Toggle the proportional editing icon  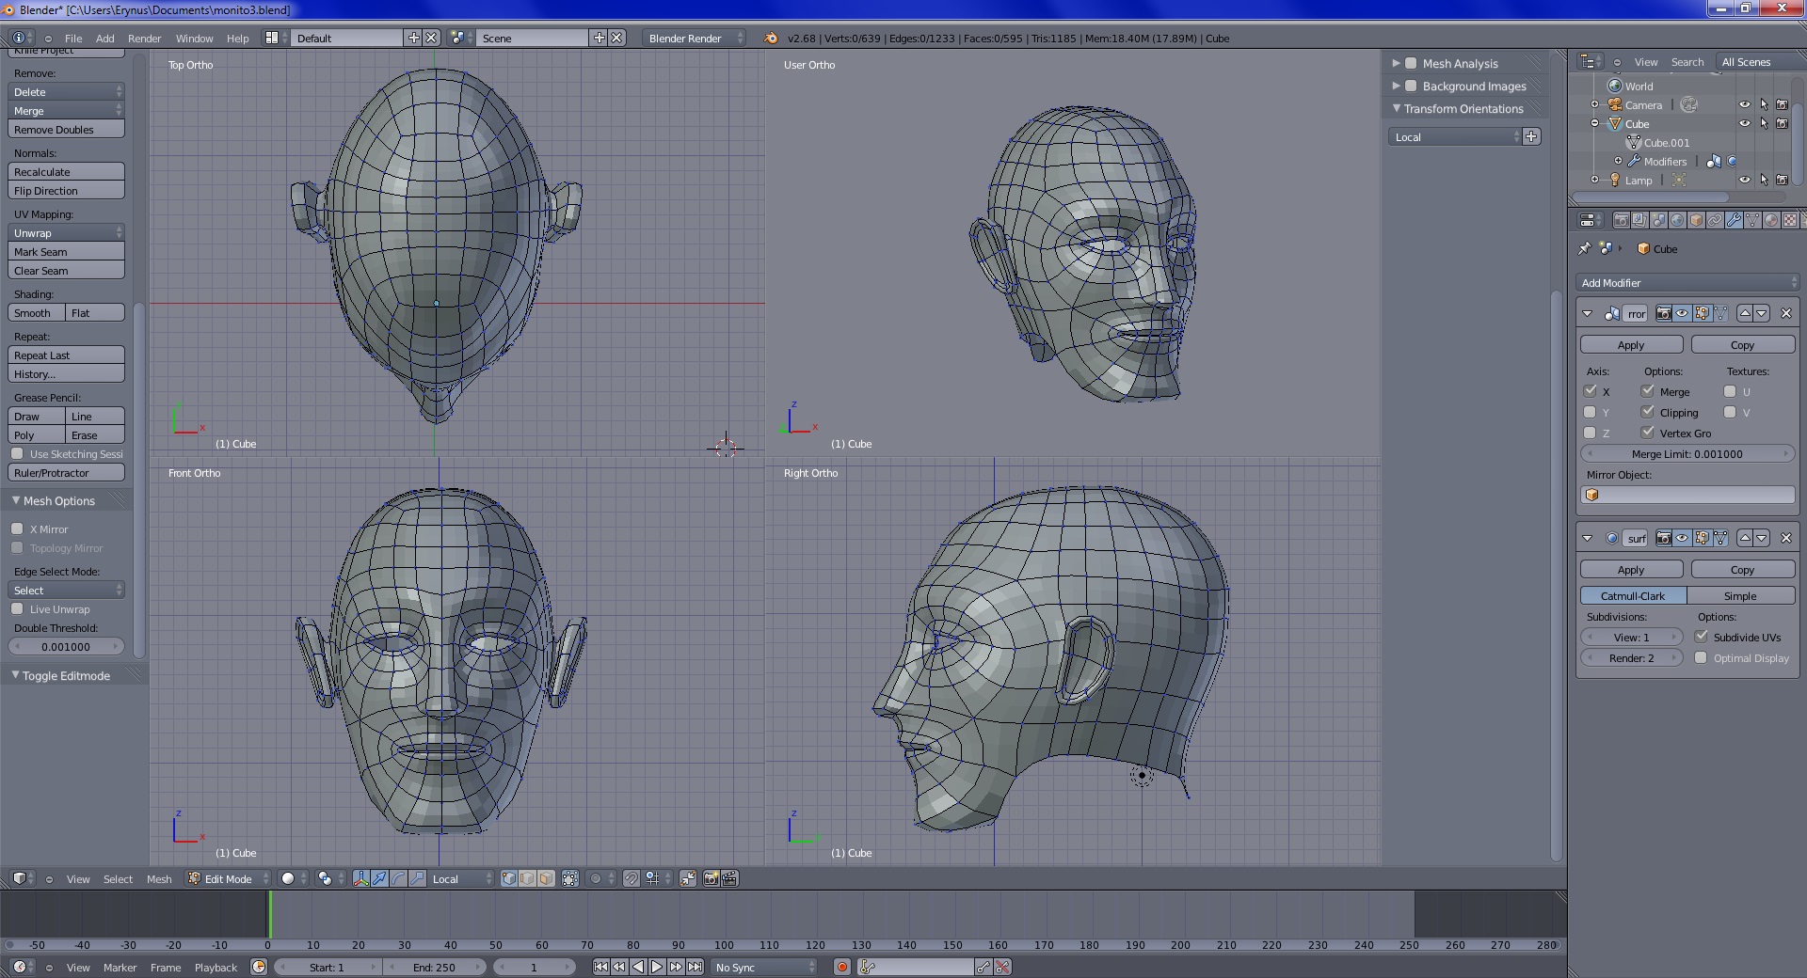[595, 878]
